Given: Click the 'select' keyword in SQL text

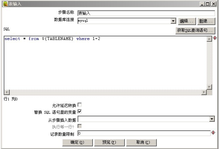Looking at the screenshot, I should coord(12,39).
